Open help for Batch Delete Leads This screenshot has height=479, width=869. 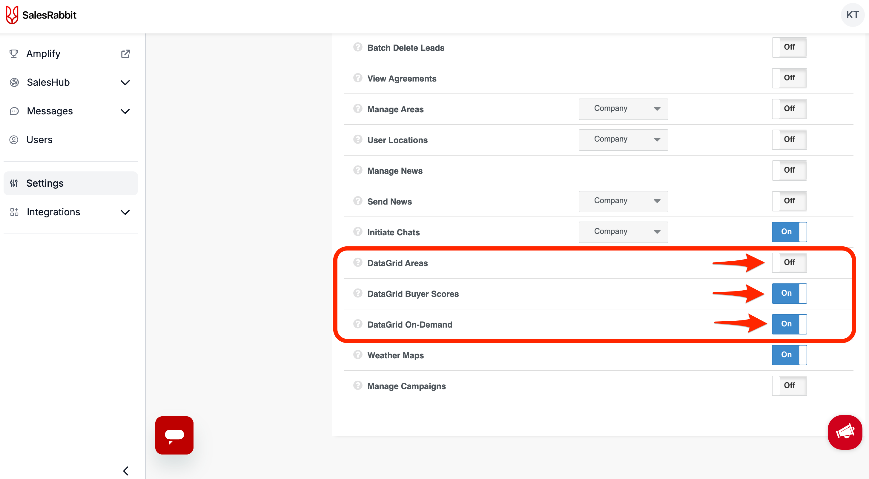click(357, 47)
